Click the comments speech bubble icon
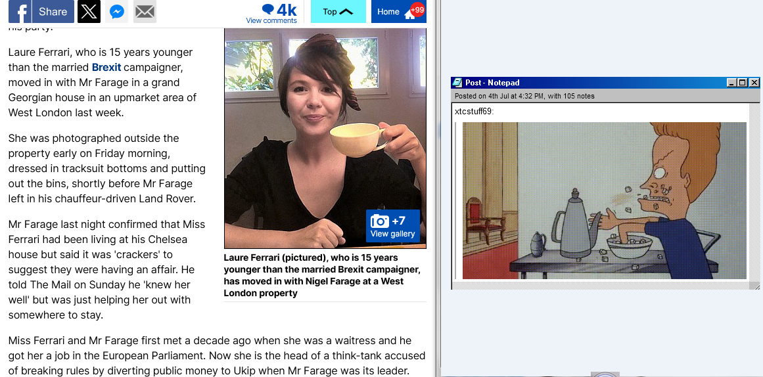 tap(267, 9)
